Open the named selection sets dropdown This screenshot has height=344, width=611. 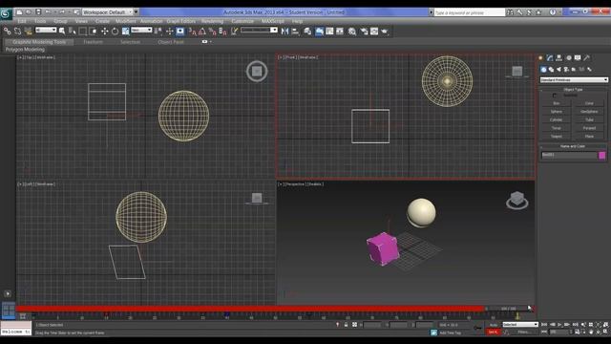259,30
